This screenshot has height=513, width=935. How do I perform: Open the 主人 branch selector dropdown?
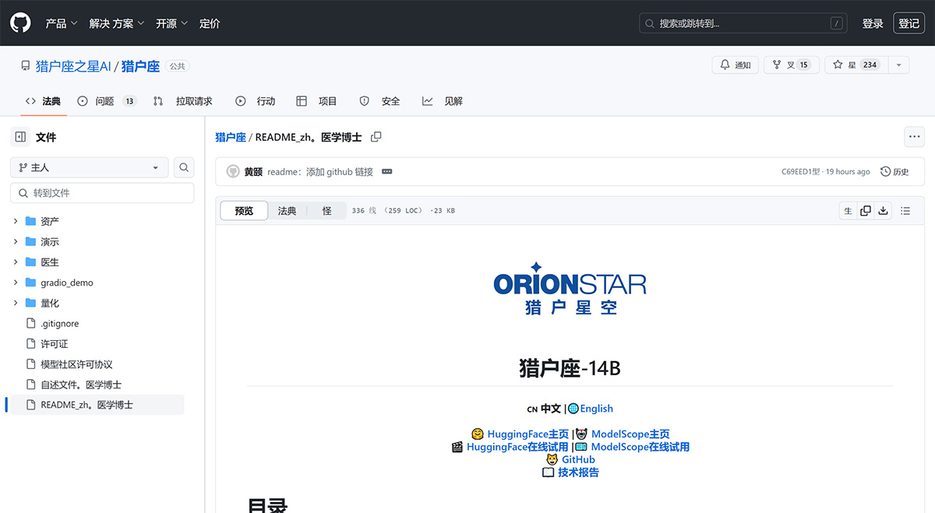[89, 167]
